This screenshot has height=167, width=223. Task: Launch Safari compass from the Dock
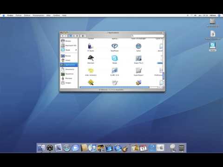point(67,148)
